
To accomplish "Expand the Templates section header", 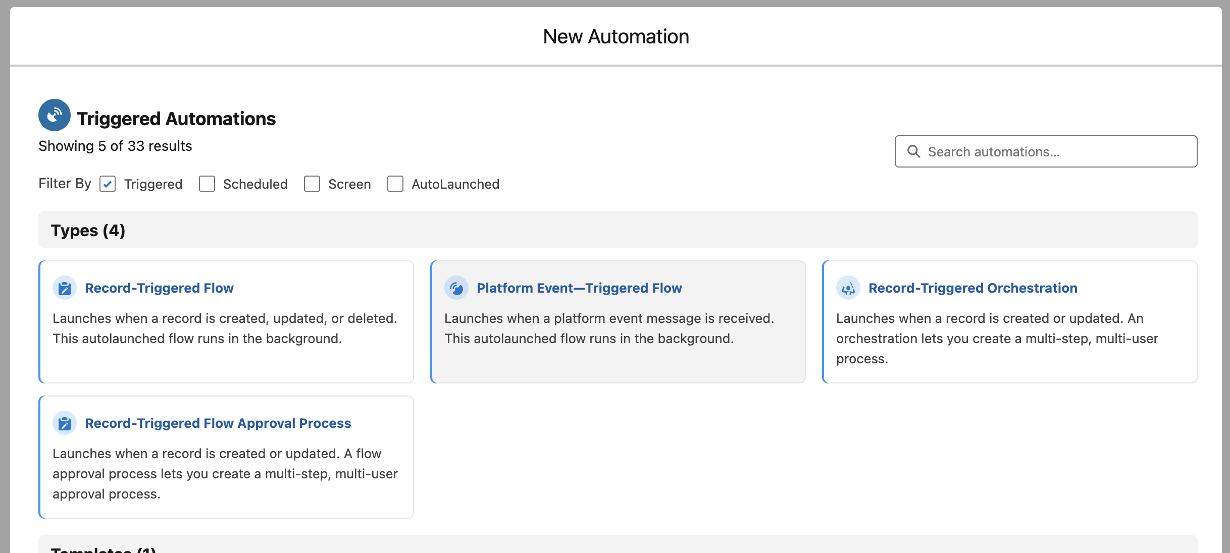I will 104,548.
